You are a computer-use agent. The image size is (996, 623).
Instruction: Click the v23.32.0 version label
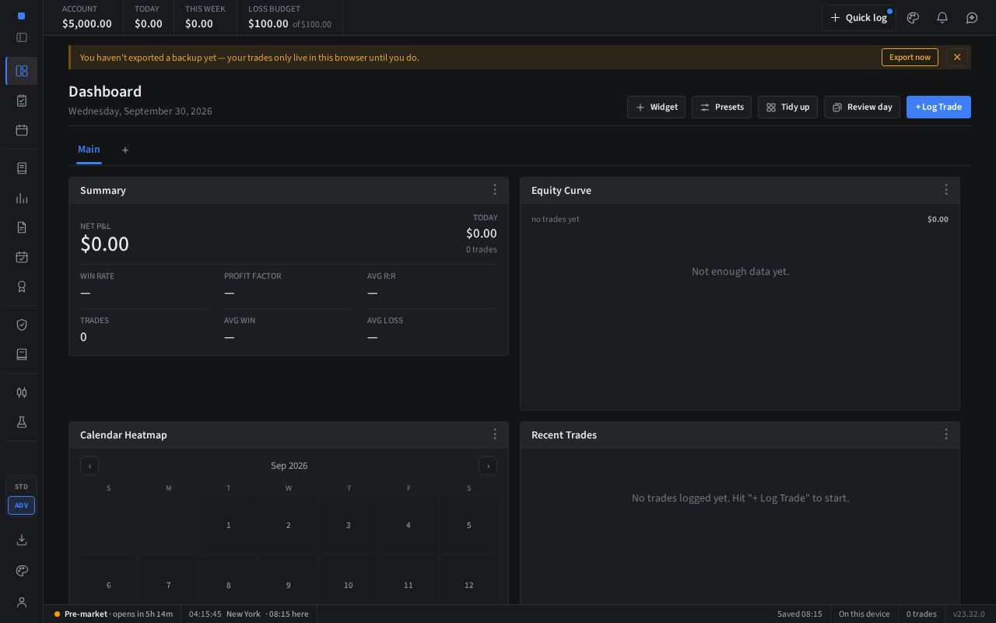click(969, 614)
